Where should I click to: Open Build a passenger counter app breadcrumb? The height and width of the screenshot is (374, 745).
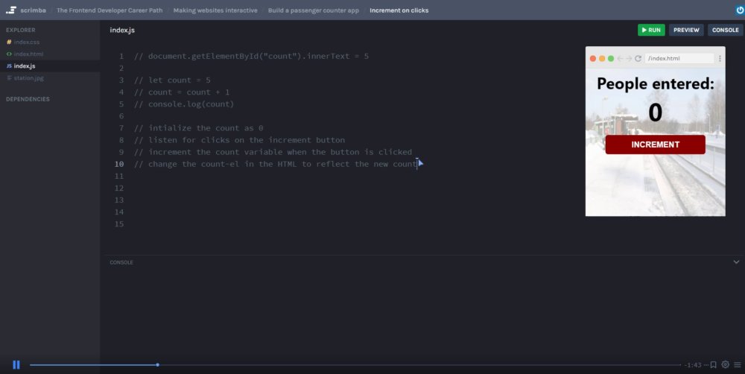313,10
